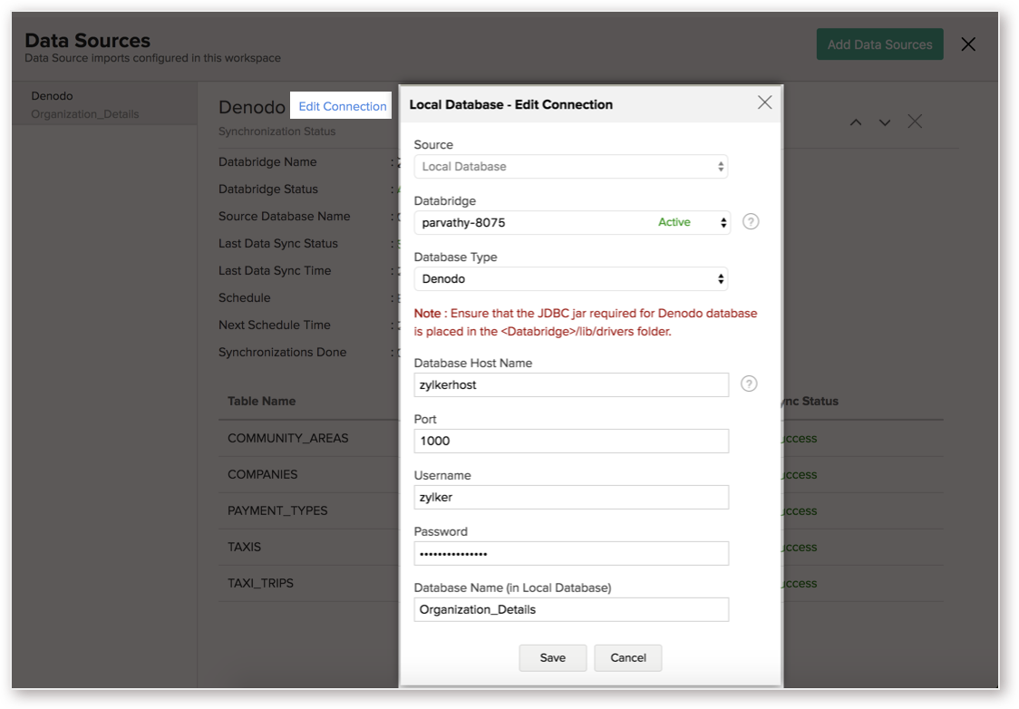The width and height of the screenshot is (1019, 709).
Task: Click the Next Schedule Time label
Action: pos(275,325)
